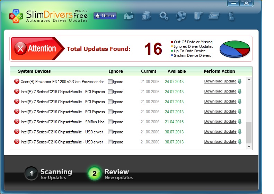Go to step 1 Scanning for Updates
This screenshot has height=194, width=274.
coord(48,174)
